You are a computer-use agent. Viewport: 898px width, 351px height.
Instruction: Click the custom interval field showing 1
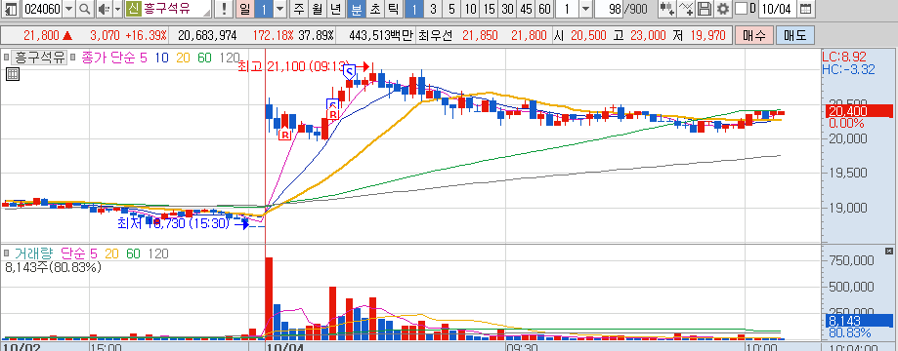(567, 9)
